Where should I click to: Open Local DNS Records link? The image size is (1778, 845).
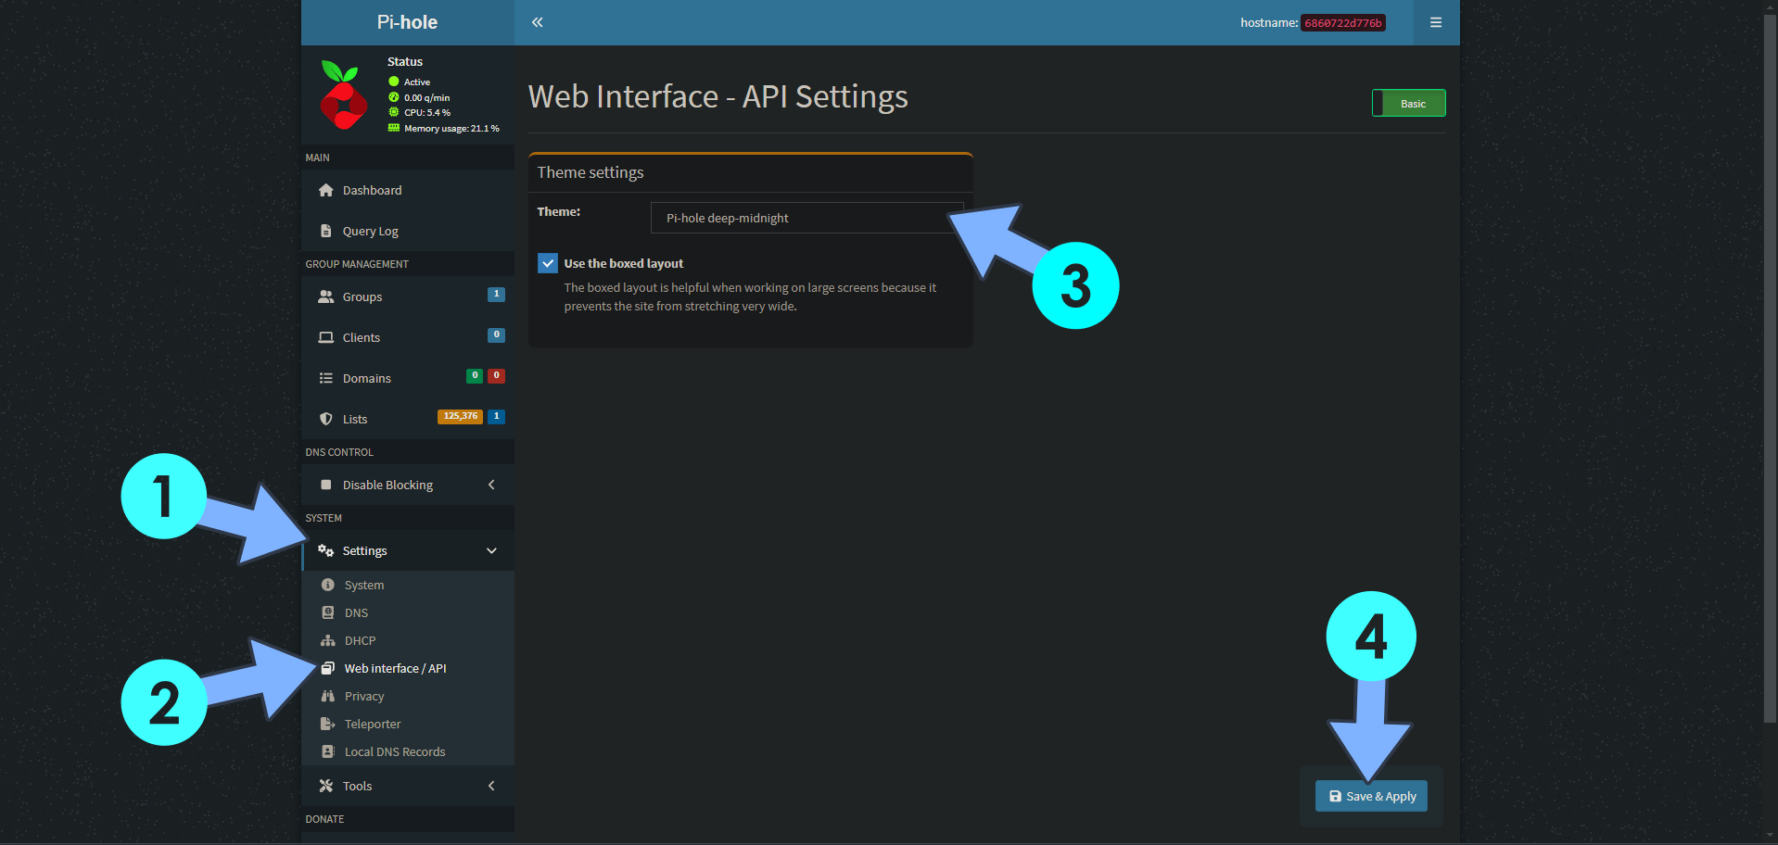click(x=408, y=751)
